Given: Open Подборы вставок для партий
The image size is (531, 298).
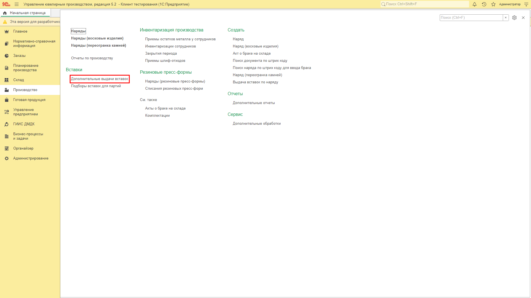Looking at the screenshot, I should click(x=96, y=86).
